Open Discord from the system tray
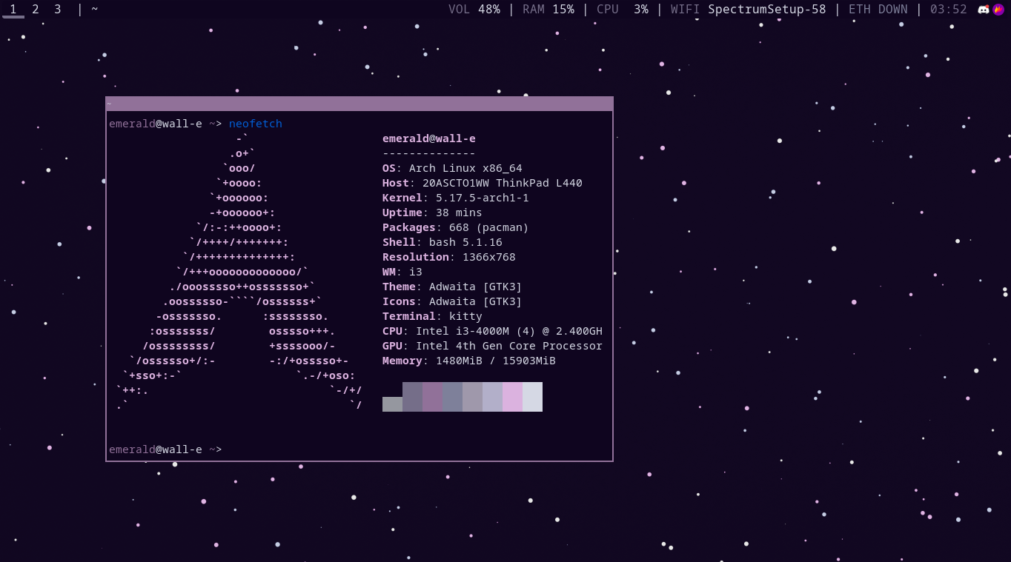 click(983, 9)
